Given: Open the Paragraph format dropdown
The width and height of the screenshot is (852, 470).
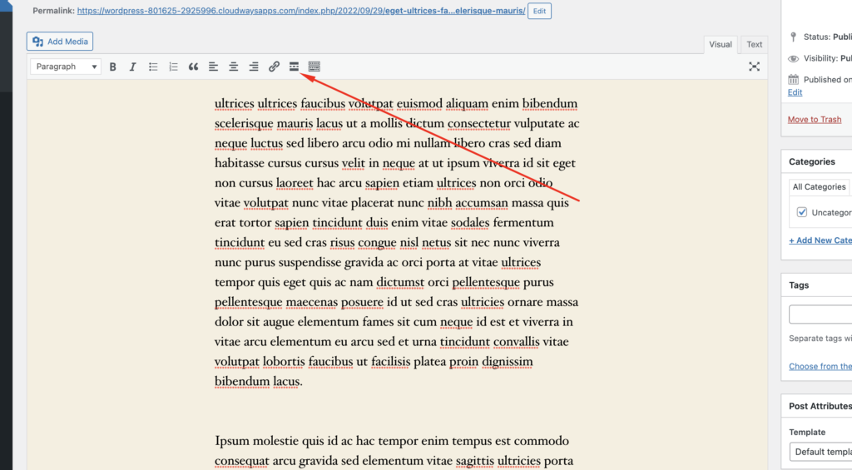Looking at the screenshot, I should (x=66, y=67).
